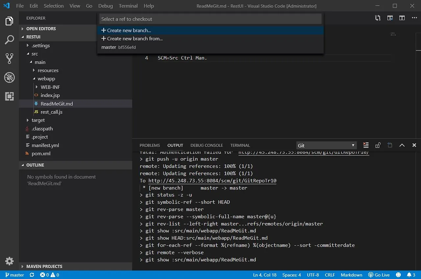Open the File menu

pyautogui.click(x=20, y=6)
